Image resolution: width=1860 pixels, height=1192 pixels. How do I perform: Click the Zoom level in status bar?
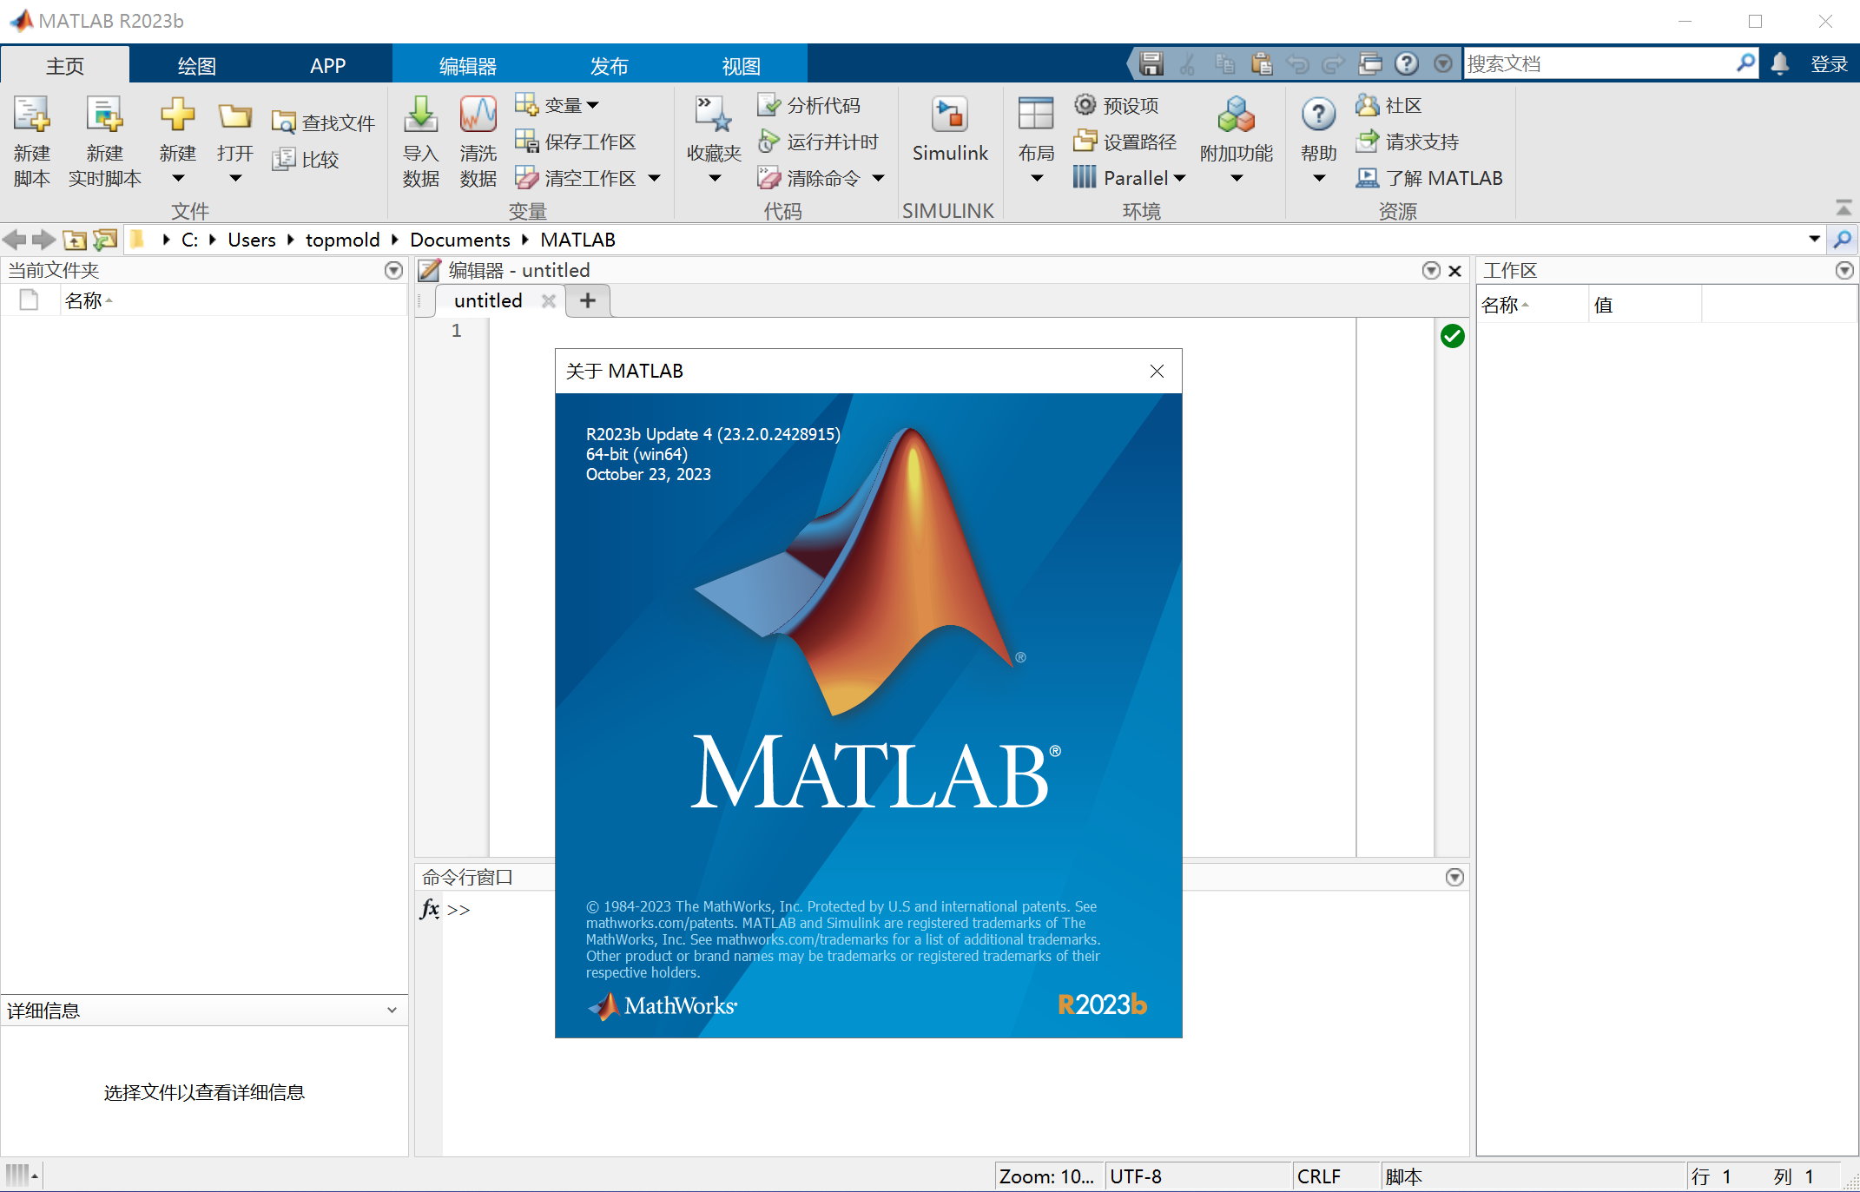point(1049,1176)
